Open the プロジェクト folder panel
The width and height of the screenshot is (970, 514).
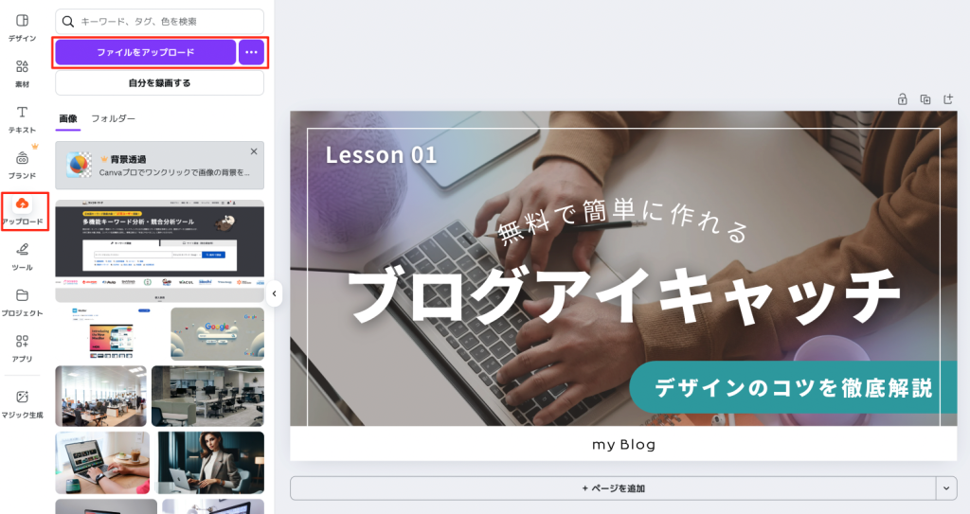[x=23, y=303]
